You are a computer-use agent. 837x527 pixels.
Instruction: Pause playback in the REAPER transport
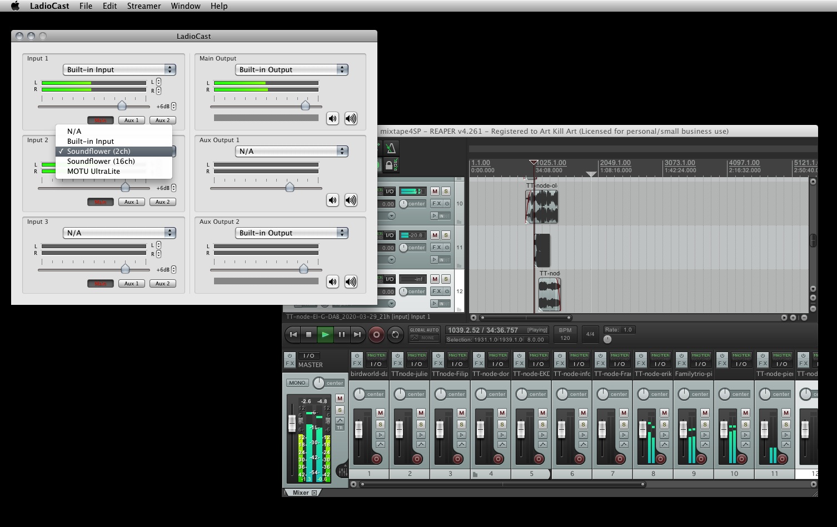point(341,334)
